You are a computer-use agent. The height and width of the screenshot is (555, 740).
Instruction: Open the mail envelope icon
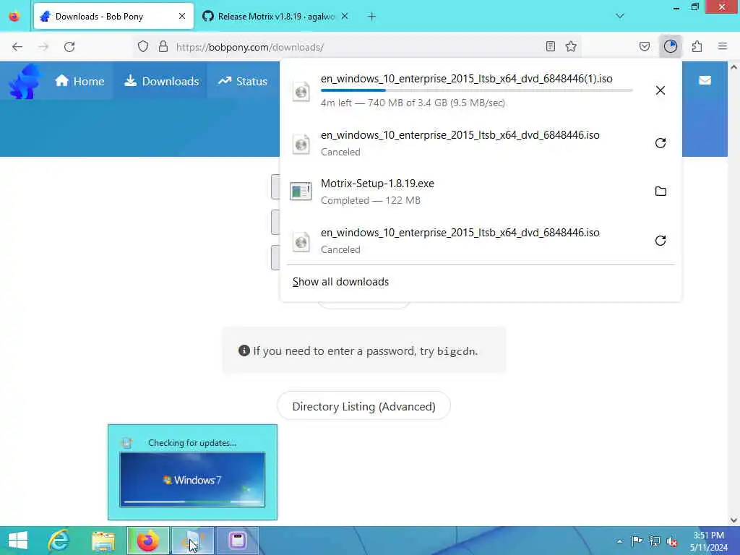[x=705, y=81]
